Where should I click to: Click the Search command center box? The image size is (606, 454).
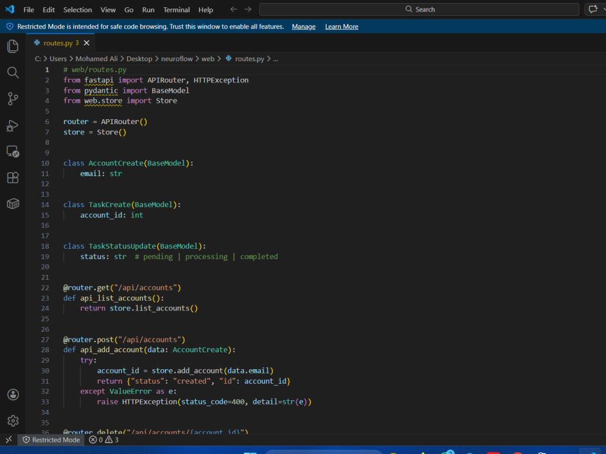(x=419, y=9)
